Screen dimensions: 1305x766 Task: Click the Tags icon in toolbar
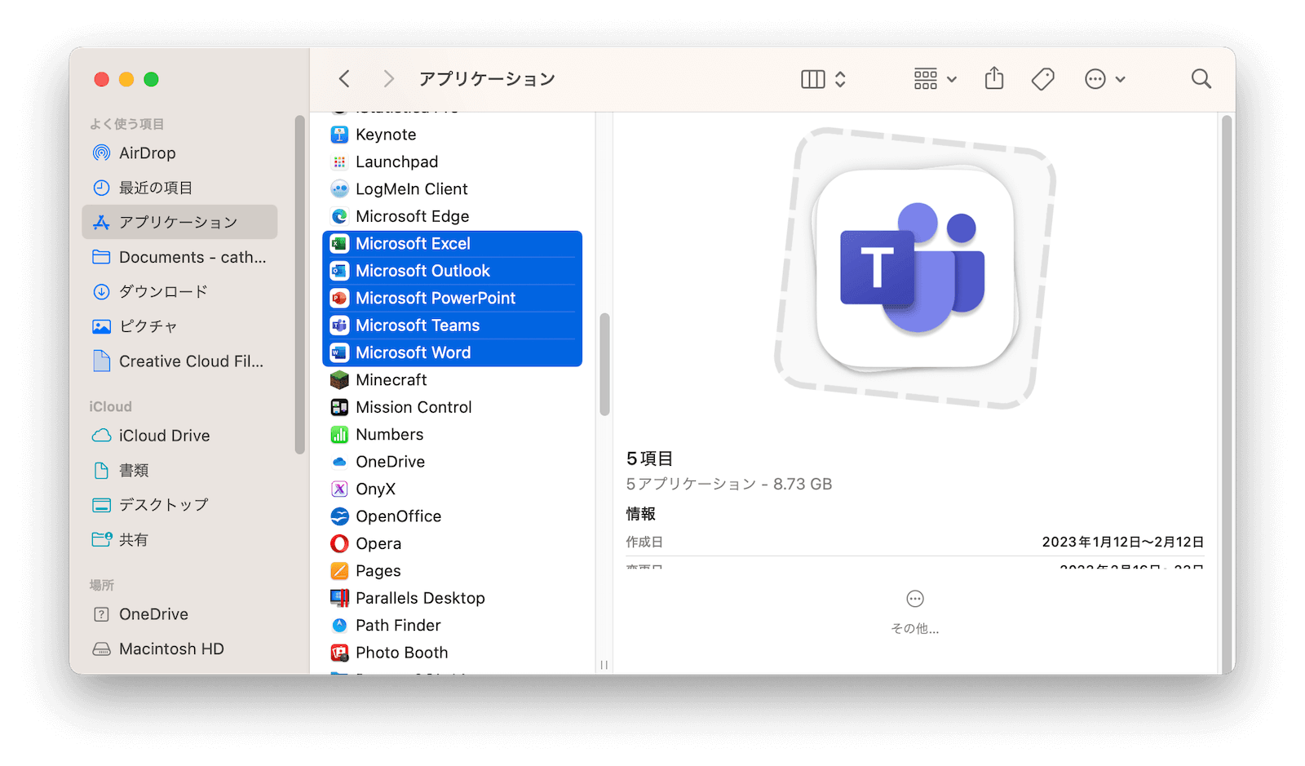pos(1042,79)
